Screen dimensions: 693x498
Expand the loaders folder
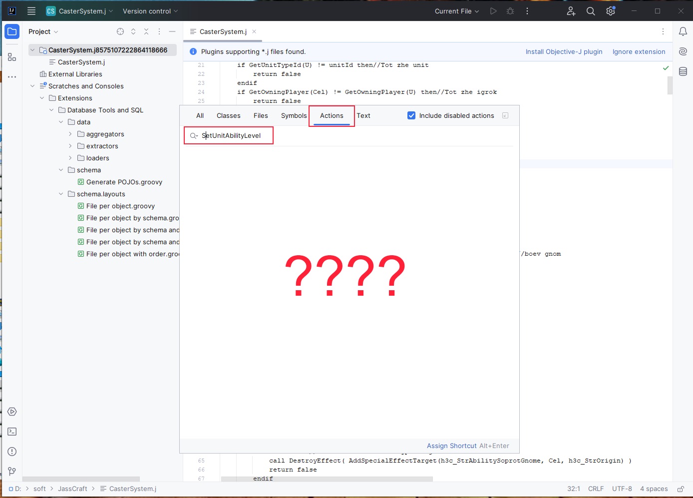[70, 158]
